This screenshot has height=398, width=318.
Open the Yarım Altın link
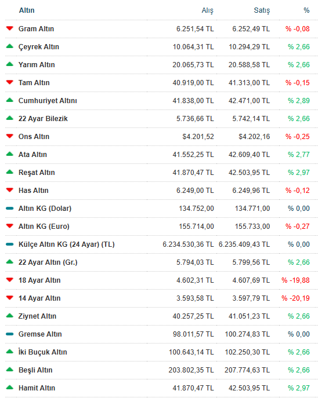click(x=37, y=65)
